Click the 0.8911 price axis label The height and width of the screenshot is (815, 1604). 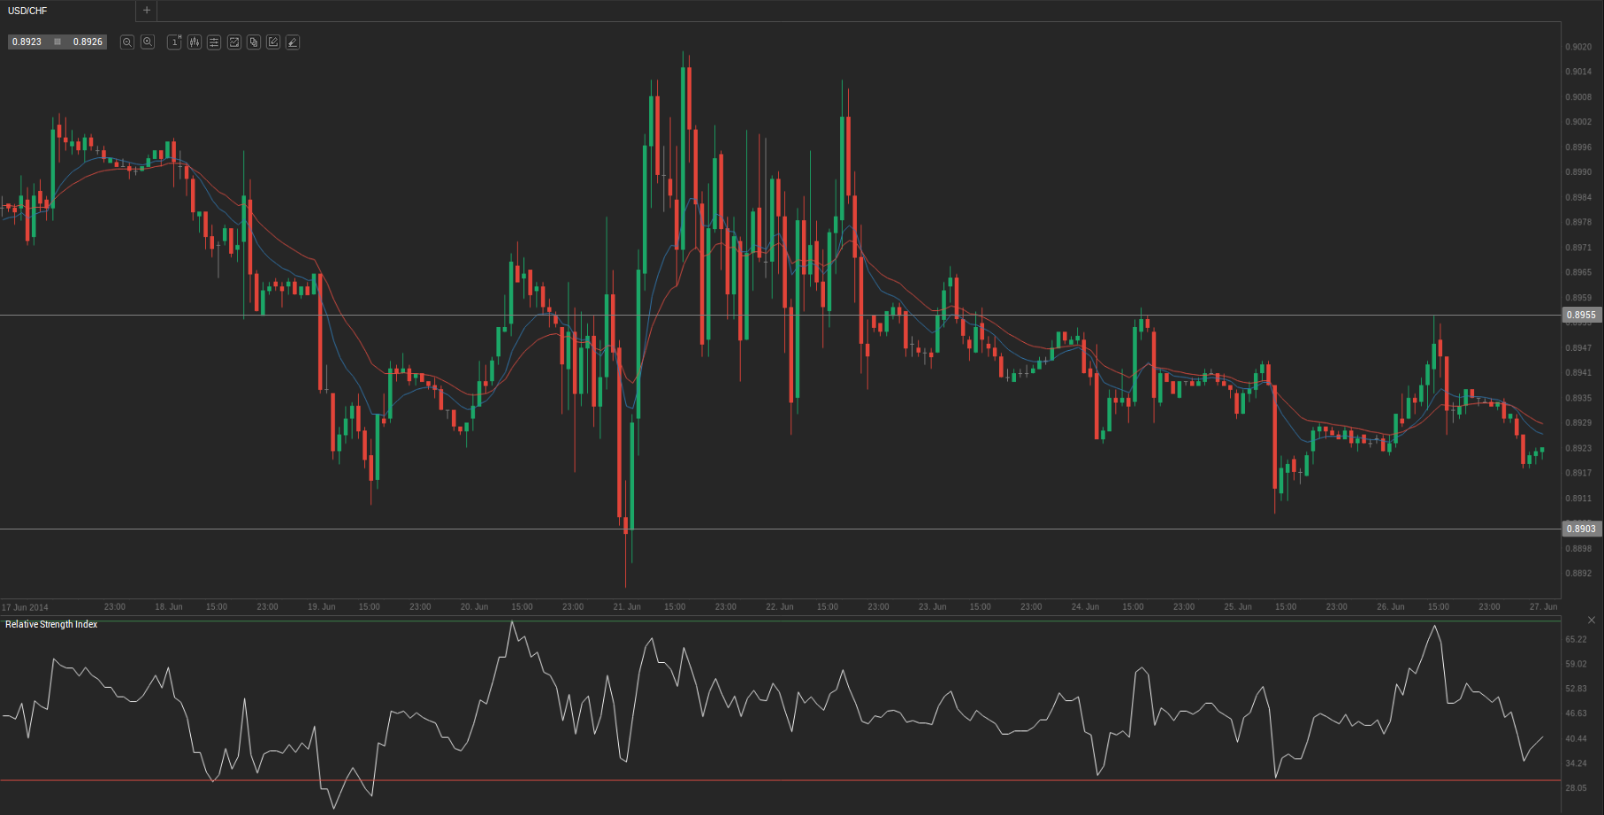[1578, 499]
